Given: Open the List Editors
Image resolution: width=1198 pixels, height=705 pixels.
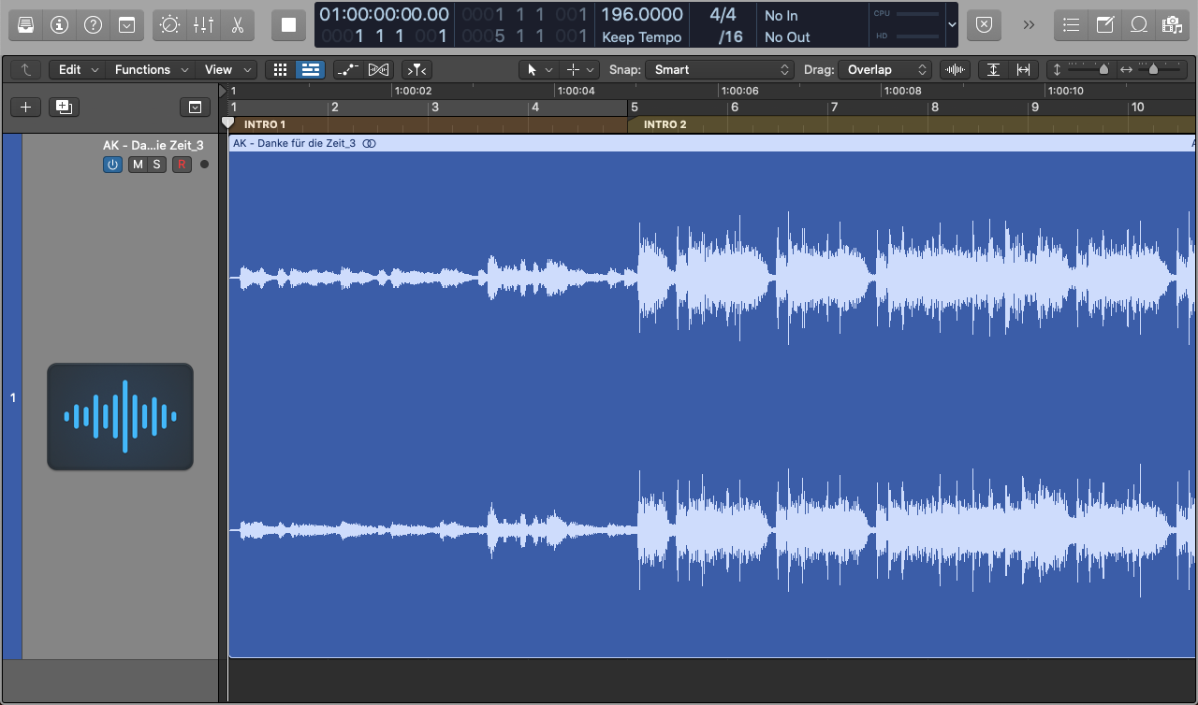Looking at the screenshot, I should pyautogui.click(x=1071, y=25).
